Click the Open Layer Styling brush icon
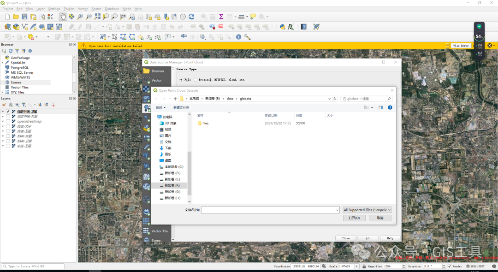 pyautogui.click(x=4, y=104)
